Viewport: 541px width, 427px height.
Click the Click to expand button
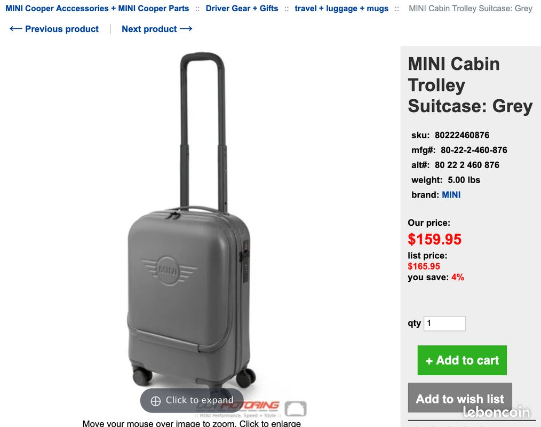(x=192, y=400)
